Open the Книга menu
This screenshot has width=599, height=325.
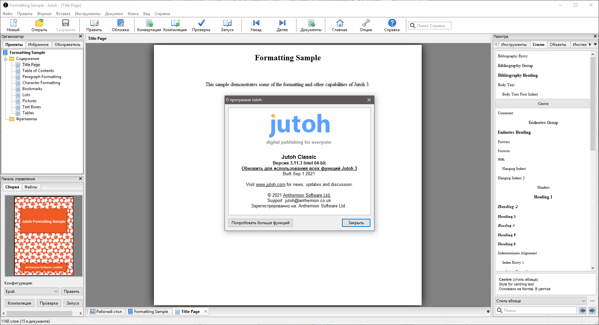[133, 14]
